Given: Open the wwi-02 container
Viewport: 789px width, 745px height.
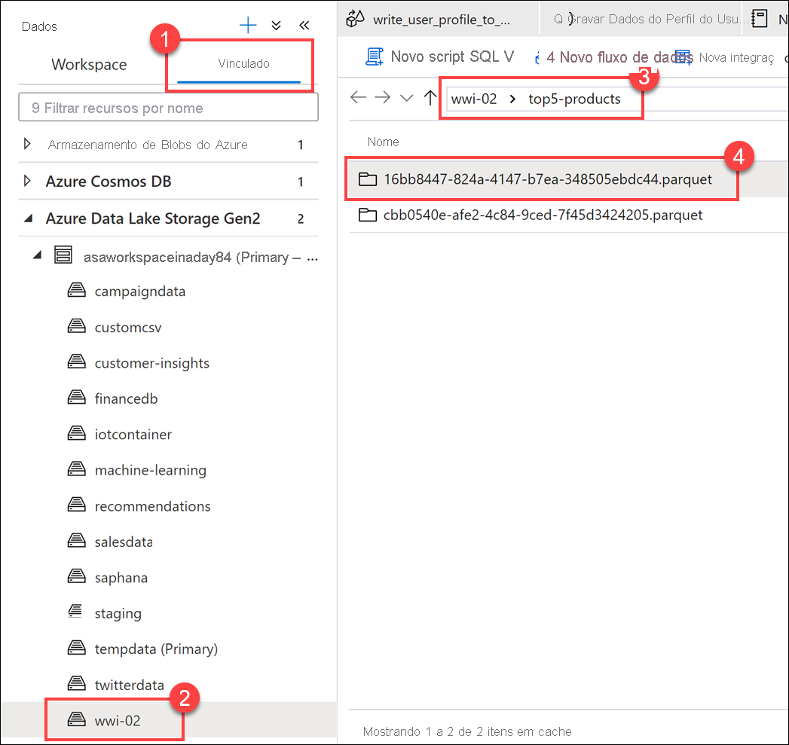Looking at the screenshot, I should (x=118, y=720).
